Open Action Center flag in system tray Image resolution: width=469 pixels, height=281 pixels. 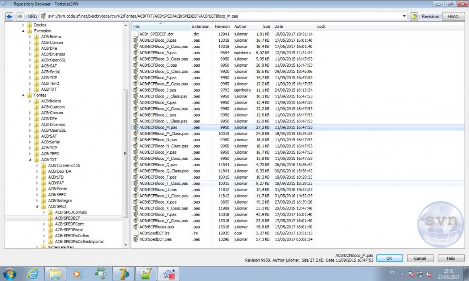tap(411, 274)
